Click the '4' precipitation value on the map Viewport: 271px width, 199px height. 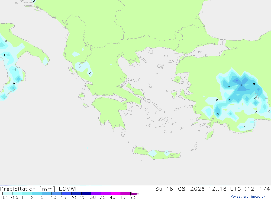click(230, 100)
